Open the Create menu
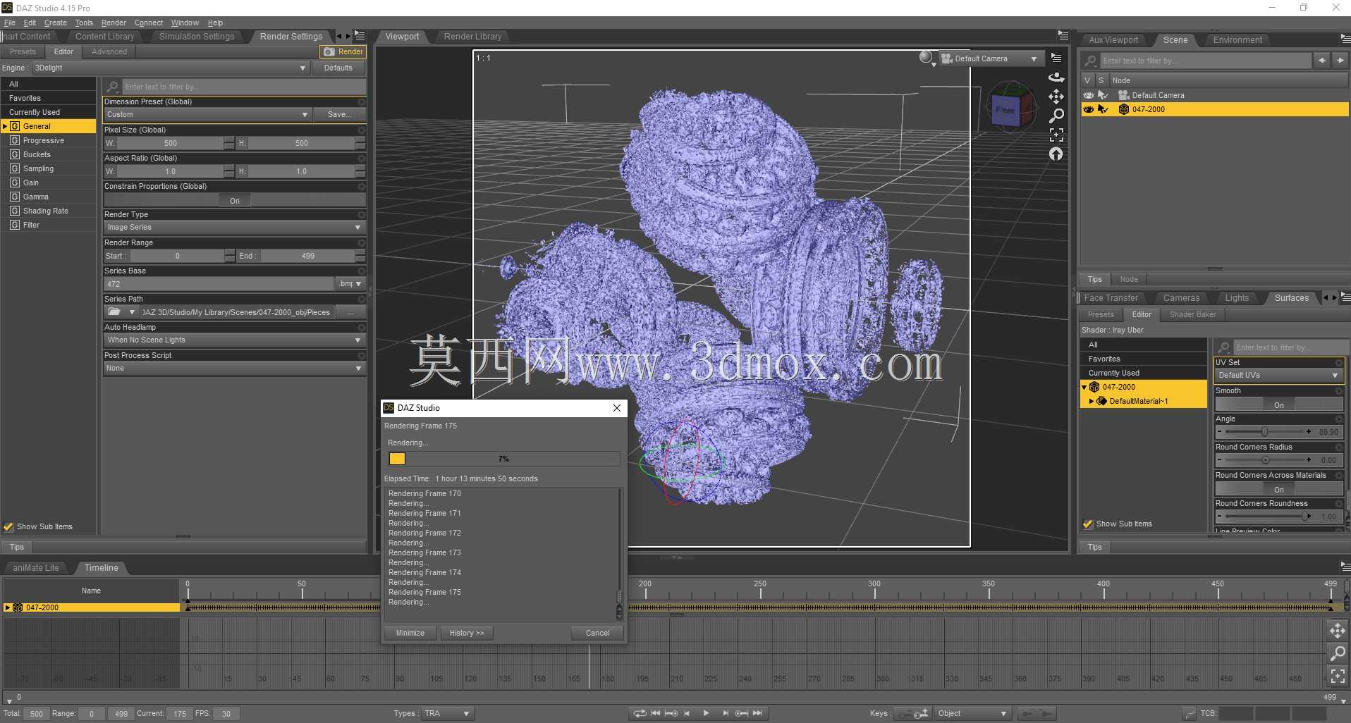The width and height of the screenshot is (1351, 723). tap(56, 23)
